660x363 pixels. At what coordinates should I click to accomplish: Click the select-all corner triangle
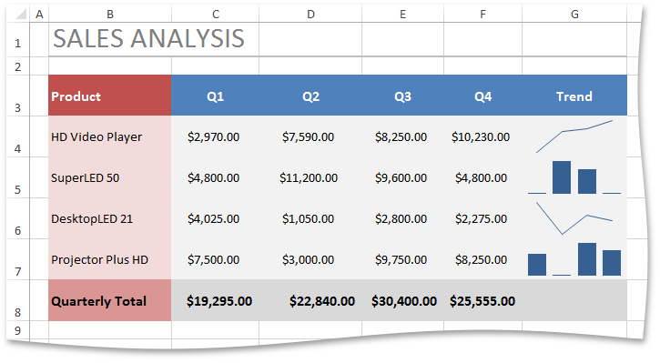[x=21, y=15]
